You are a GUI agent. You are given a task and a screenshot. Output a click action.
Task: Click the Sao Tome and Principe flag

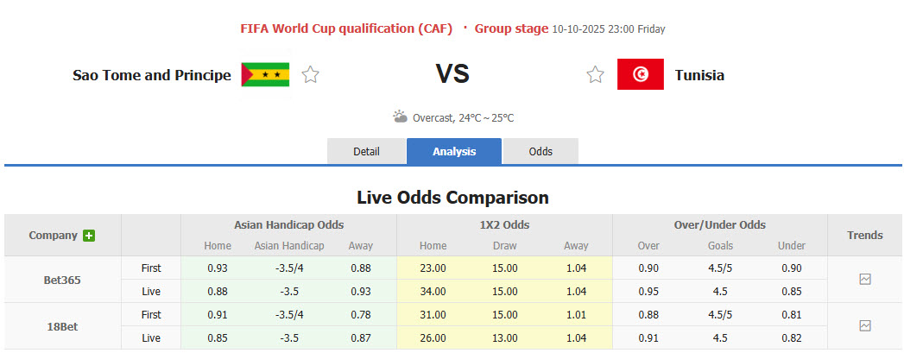click(x=265, y=75)
